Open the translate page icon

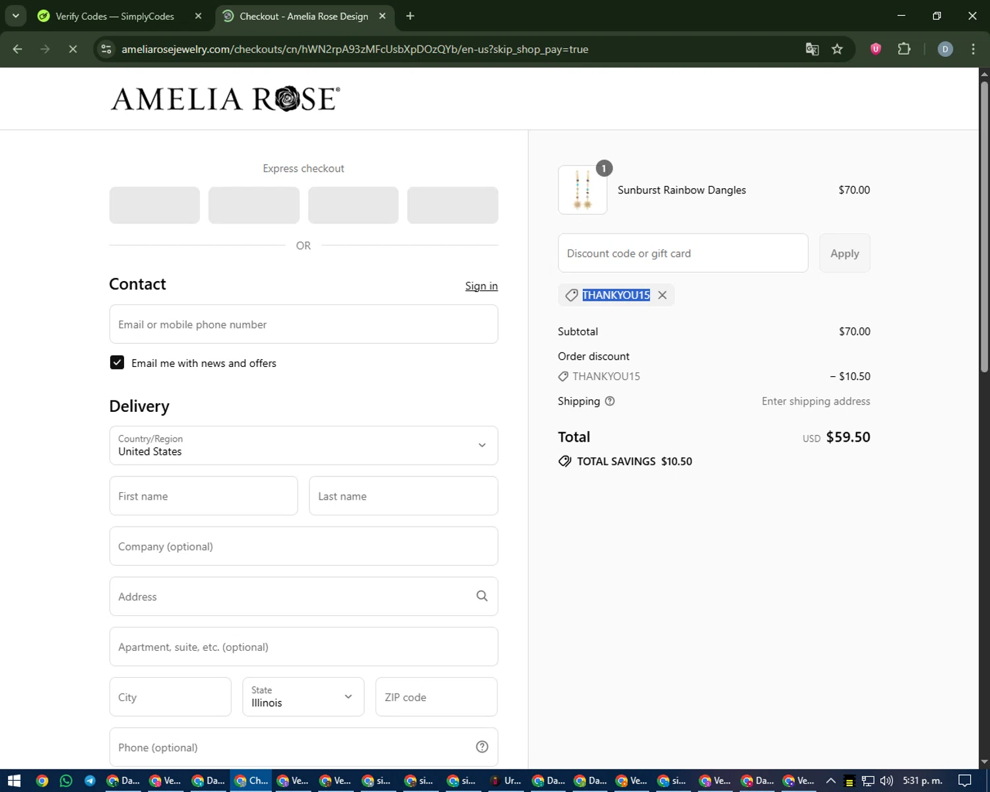(x=812, y=49)
